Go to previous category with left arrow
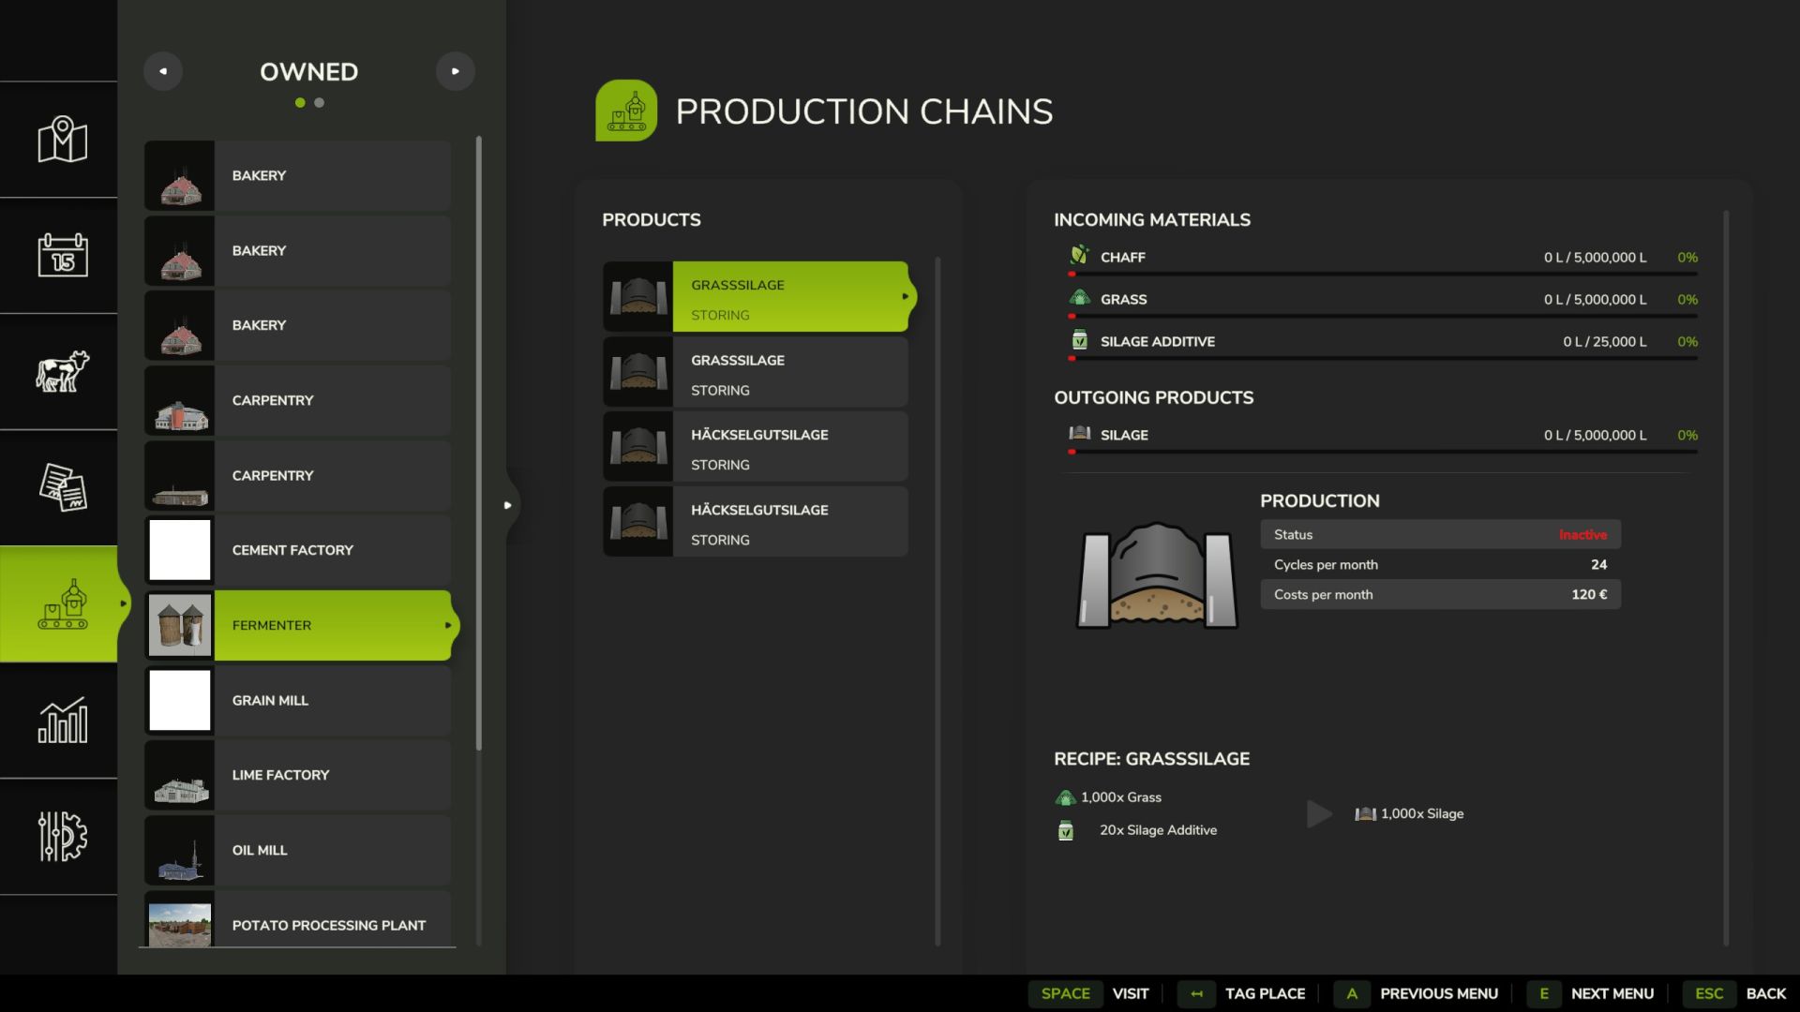Viewport: 1800px width, 1012px height. 163,71
